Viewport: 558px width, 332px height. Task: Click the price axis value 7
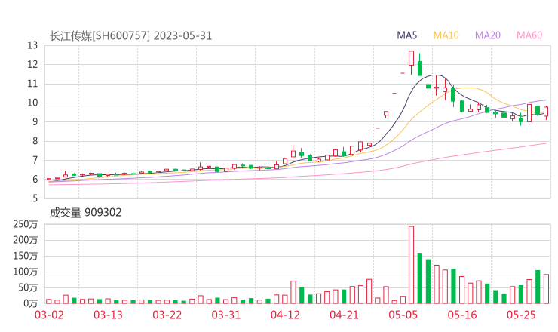point(35,160)
